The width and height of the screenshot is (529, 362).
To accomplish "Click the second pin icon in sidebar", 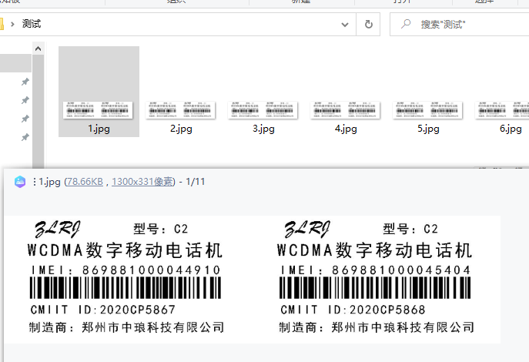I will (25, 100).
